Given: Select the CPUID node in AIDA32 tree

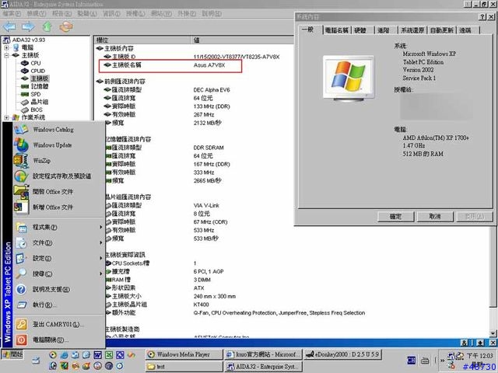Looking at the screenshot, I should (37, 71).
